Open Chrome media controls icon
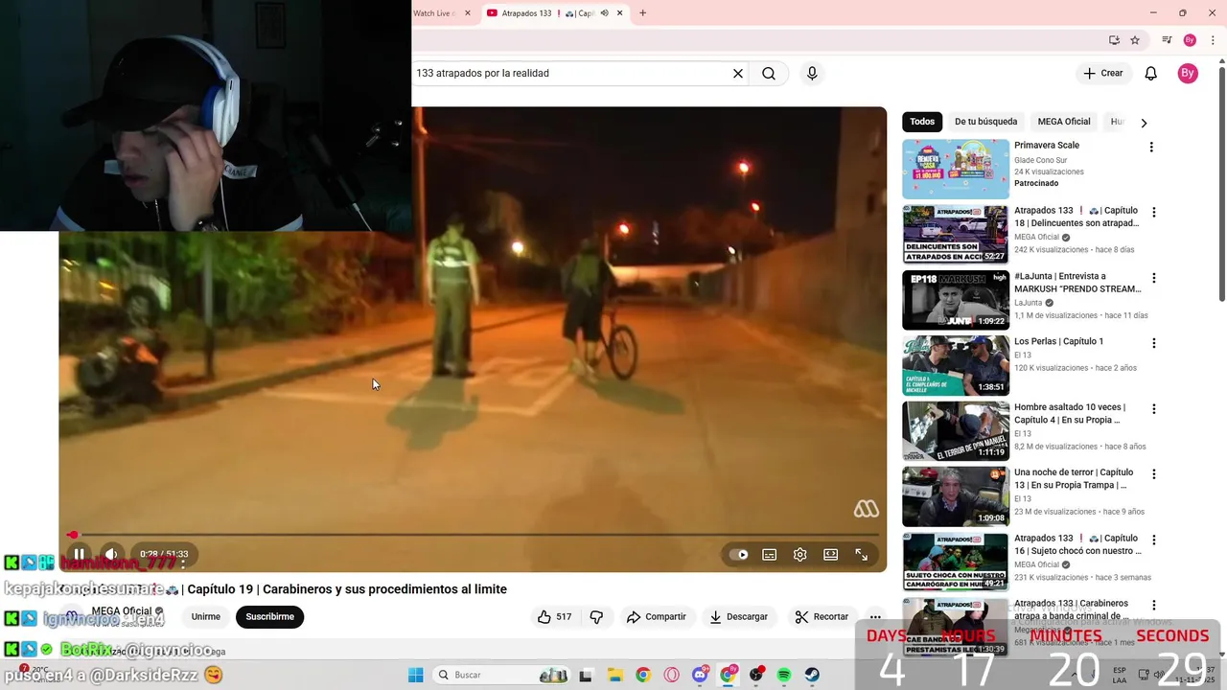This screenshot has width=1227, height=690. pos(1167,40)
